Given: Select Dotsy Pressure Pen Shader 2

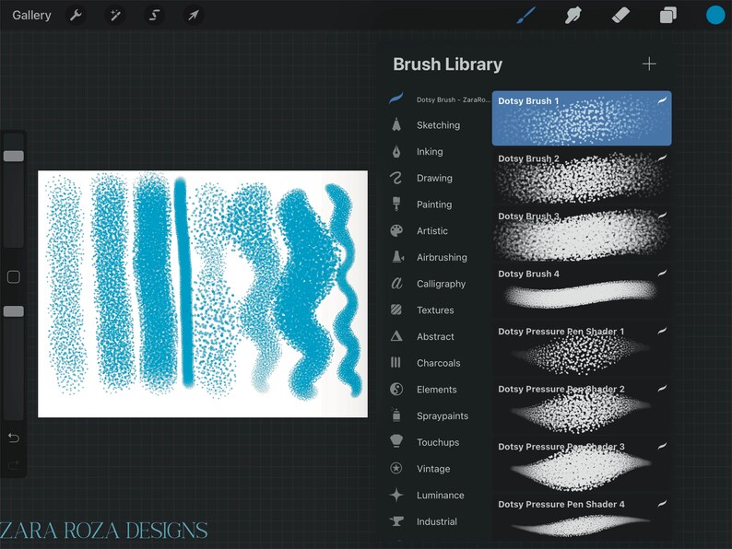Looking at the screenshot, I should 582,407.
